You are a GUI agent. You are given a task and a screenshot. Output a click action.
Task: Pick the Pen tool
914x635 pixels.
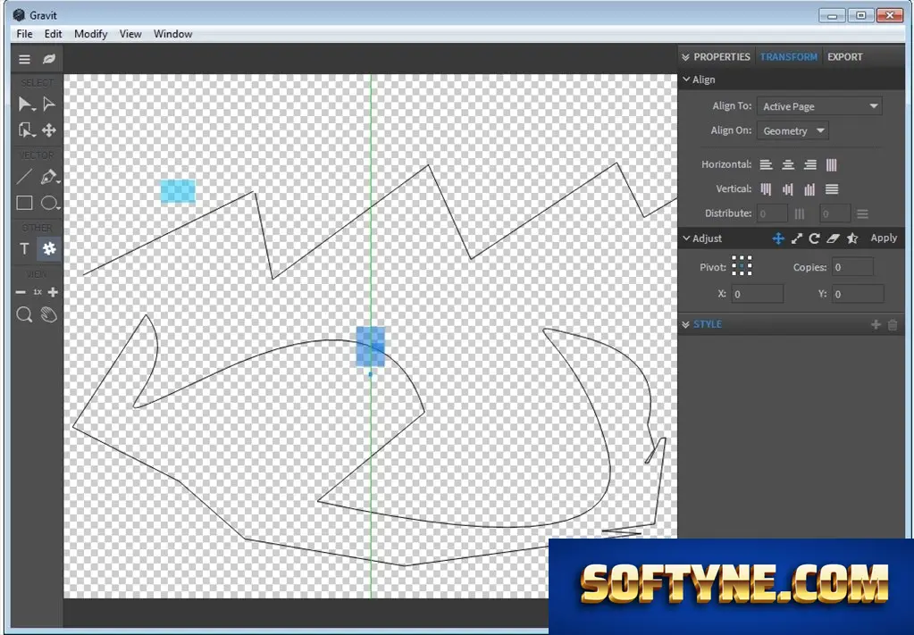pyautogui.click(x=49, y=177)
